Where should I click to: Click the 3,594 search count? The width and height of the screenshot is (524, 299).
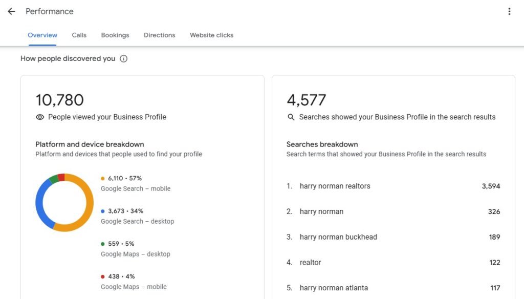491,186
